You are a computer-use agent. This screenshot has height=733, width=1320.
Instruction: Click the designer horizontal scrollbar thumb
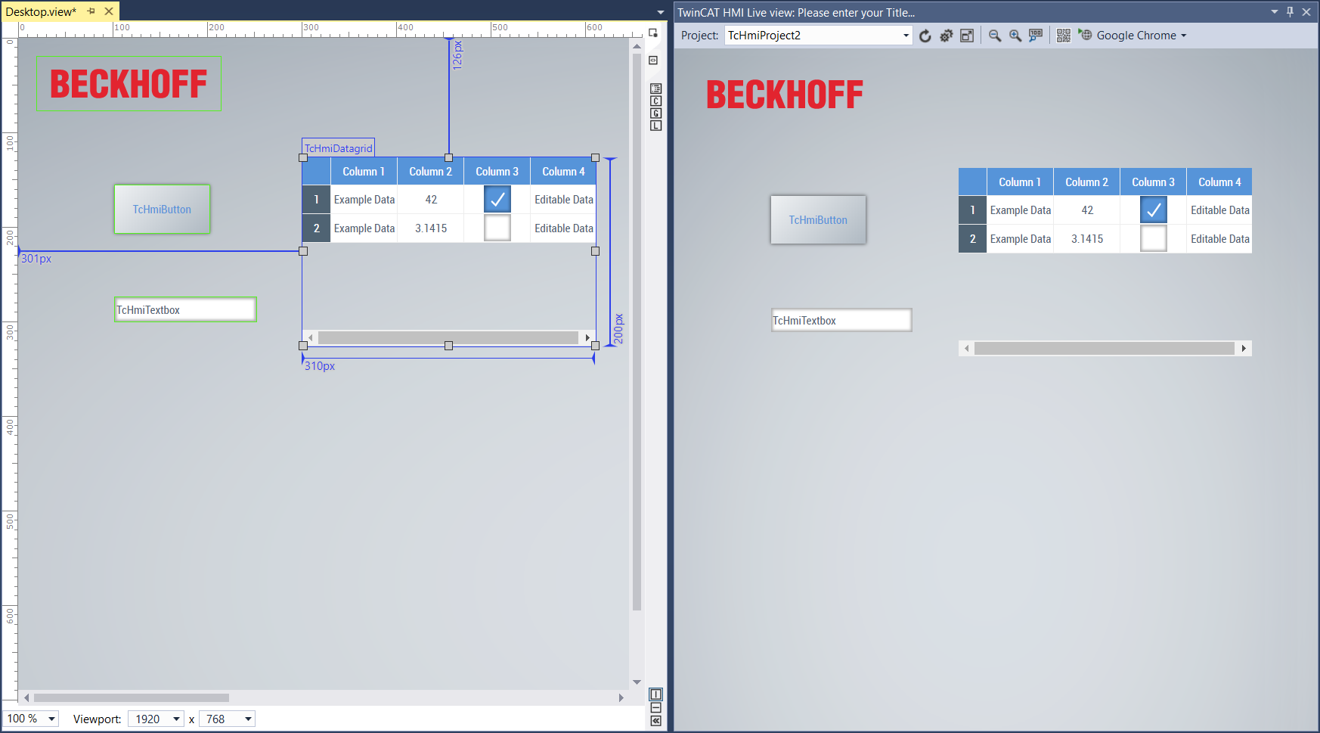[x=132, y=697]
